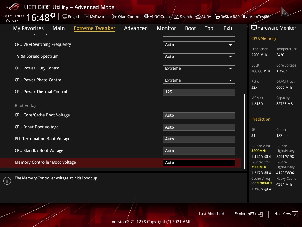
Task: Switch to Main tab
Action: pyautogui.click(x=59, y=28)
